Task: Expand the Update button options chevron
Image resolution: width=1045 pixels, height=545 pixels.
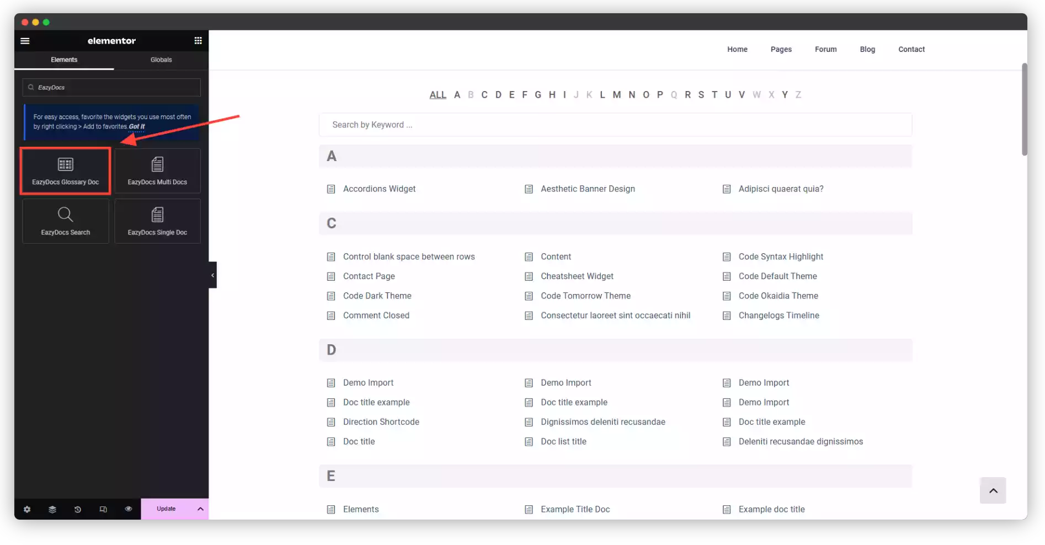Action: (x=200, y=509)
